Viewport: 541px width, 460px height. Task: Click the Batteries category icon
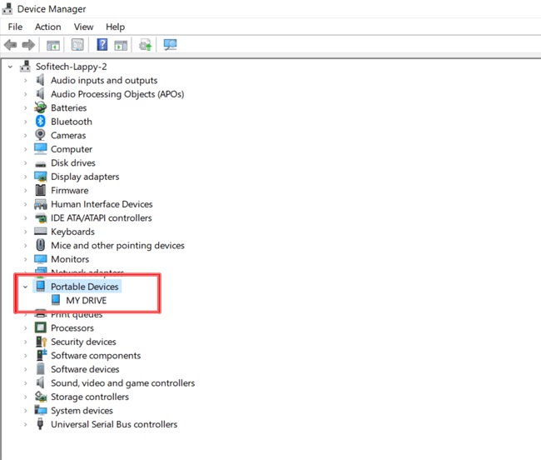[x=41, y=107]
